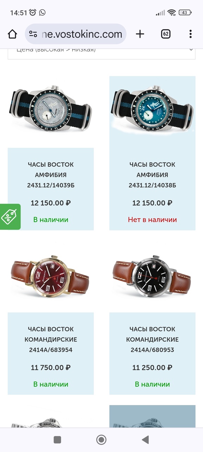Click the vostokinc.com address bar

point(75,34)
